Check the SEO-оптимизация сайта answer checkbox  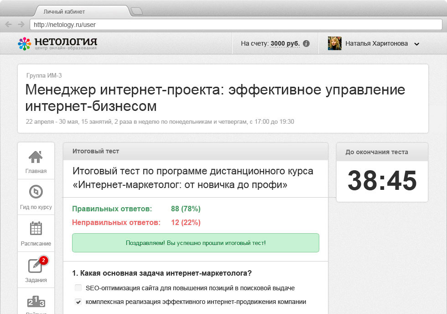78,288
